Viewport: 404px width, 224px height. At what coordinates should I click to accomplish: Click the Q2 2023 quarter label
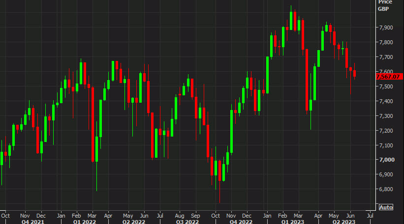pyautogui.click(x=343, y=222)
